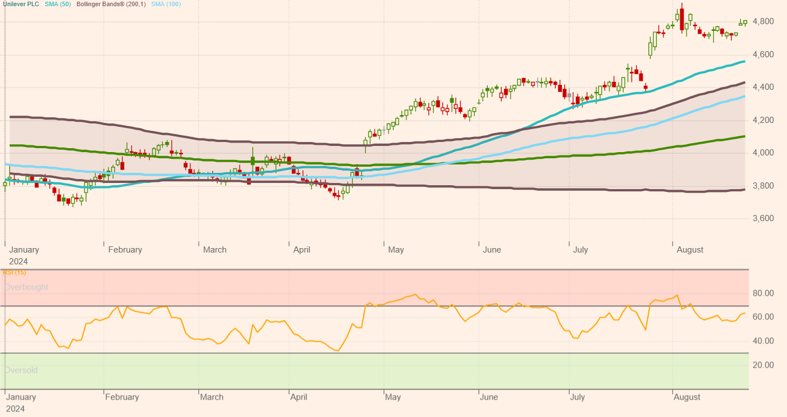Select the SMA (100) legend label
This screenshot has height=417, width=787.
(x=166, y=4)
